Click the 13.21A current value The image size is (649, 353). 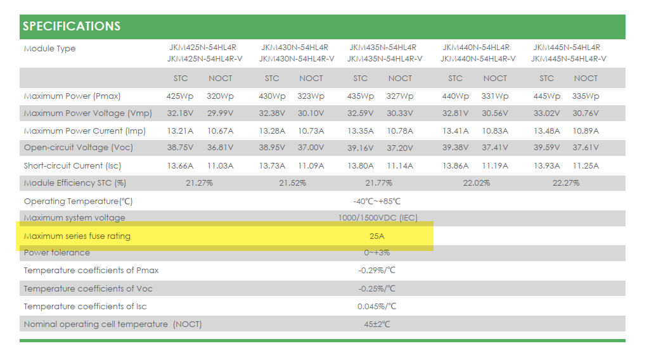point(180,131)
